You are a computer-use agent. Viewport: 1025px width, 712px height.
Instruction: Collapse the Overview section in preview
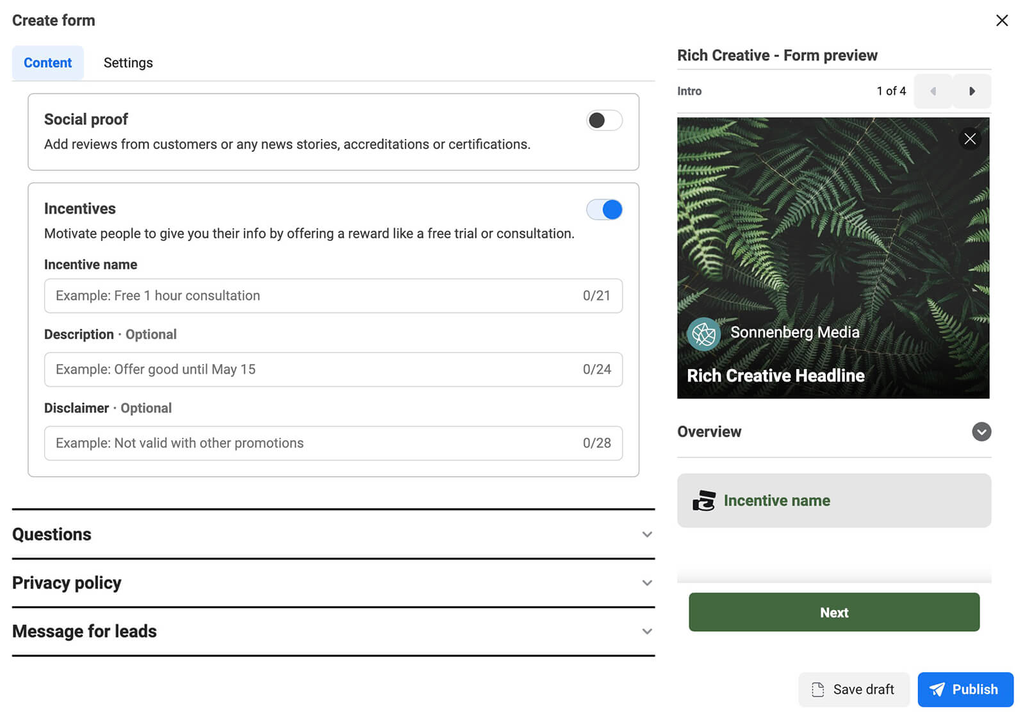(981, 432)
